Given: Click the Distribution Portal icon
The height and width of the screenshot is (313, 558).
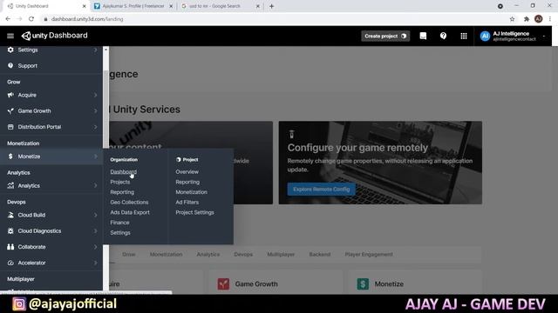Looking at the screenshot, I should click(x=10, y=127).
